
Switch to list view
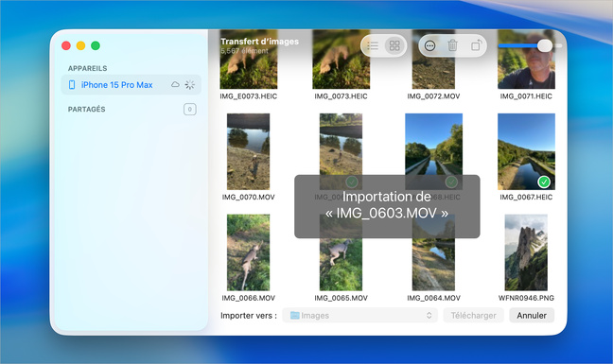(x=373, y=45)
